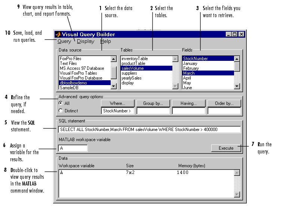The height and width of the screenshot is (215, 286).
Task: Click the MATLAB workspace variable field
Action: pyautogui.click(x=73, y=148)
